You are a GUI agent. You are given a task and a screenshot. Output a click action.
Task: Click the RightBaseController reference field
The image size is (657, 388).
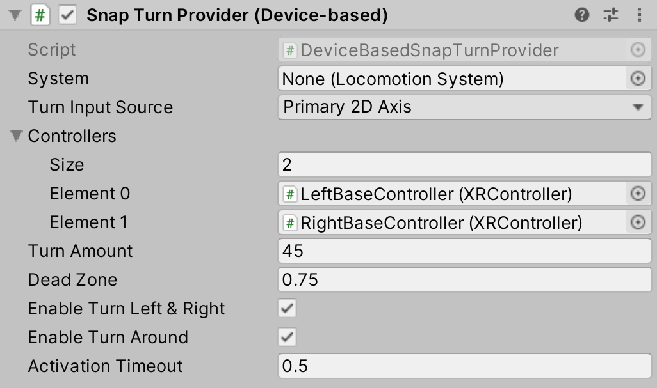coord(448,222)
